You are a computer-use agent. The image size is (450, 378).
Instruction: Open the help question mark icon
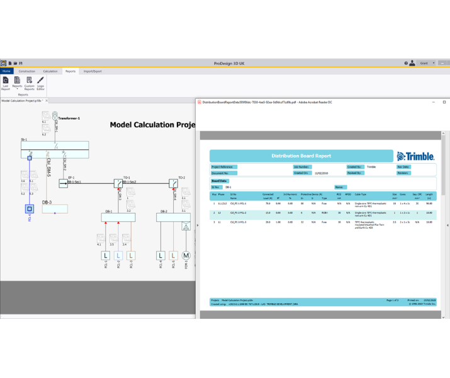click(406, 63)
